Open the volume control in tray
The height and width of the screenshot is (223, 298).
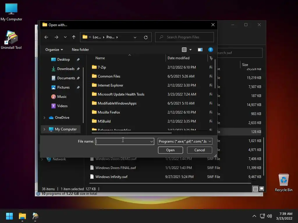tap(269, 216)
